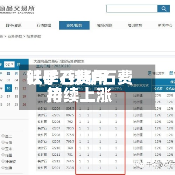
Task: Go to 结算参数 breadcrumb link
Action: pos(34,36)
